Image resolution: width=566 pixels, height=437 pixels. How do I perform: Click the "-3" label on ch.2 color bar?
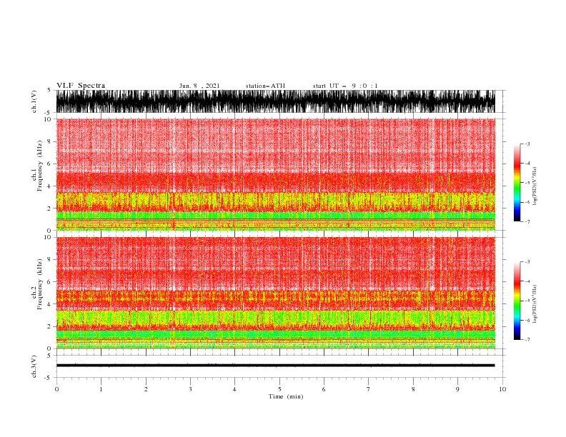tap(527, 262)
